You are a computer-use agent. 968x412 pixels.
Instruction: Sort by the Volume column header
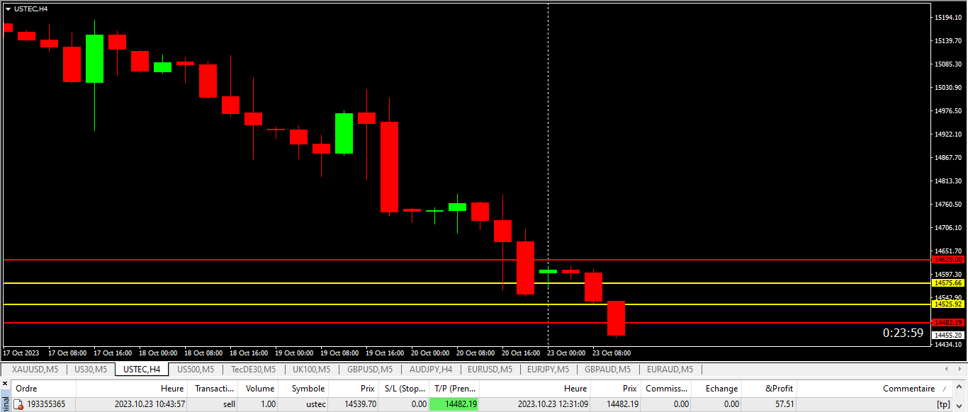click(259, 389)
